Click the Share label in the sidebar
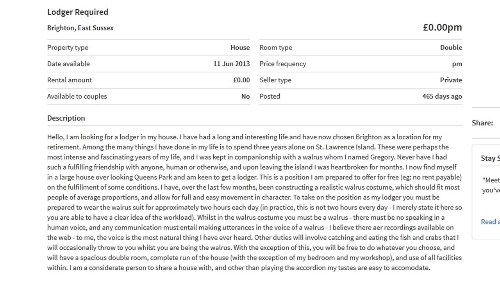This screenshot has width=500, height=281. tap(482, 123)
